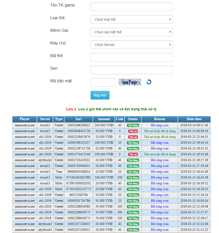Image resolution: width=219 pixels, height=233 pixels.
Task: Click the Player column header
Action: [25, 119]
